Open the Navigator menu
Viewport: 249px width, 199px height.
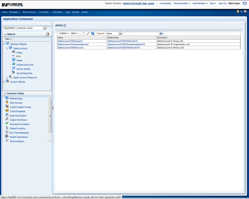pos(15,12)
